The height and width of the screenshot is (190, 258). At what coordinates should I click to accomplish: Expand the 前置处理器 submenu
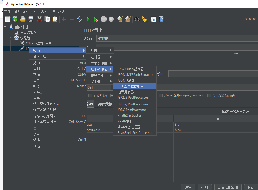click(x=100, y=63)
